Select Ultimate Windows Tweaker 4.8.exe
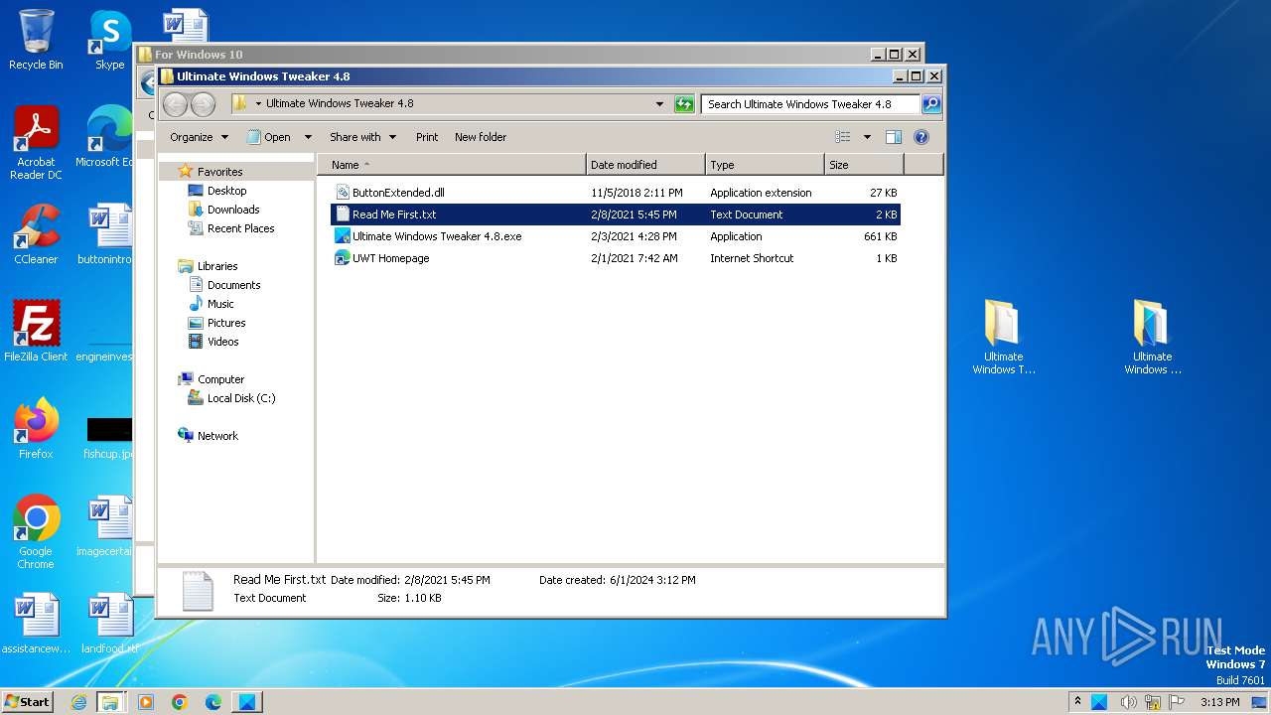Image resolution: width=1271 pixels, height=715 pixels. pos(616,236)
